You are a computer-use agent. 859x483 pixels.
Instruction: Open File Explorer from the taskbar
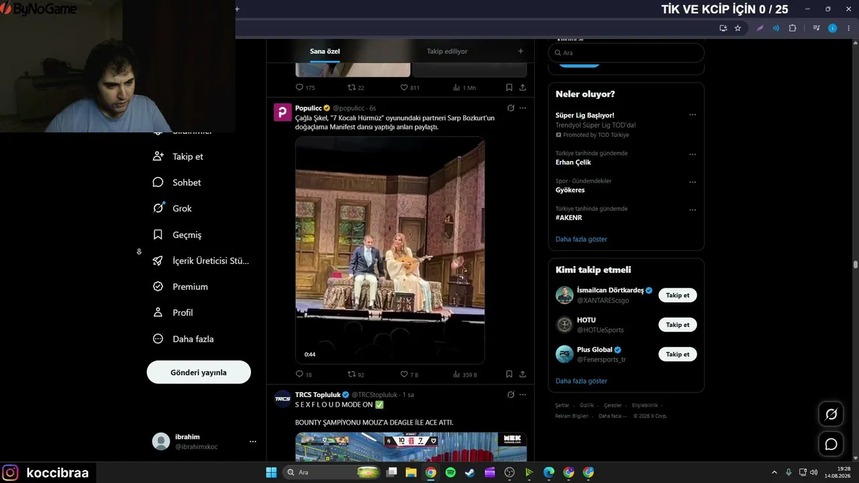coord(411,472)
